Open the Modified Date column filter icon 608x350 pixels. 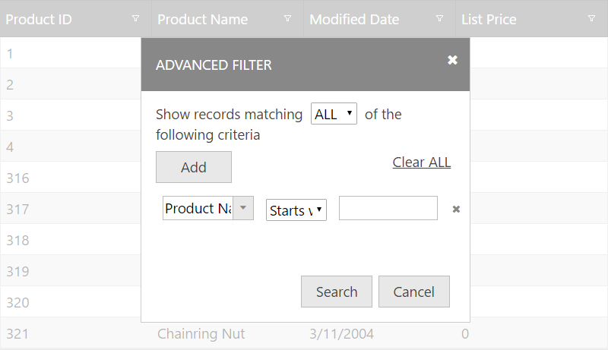coord(439,19)
